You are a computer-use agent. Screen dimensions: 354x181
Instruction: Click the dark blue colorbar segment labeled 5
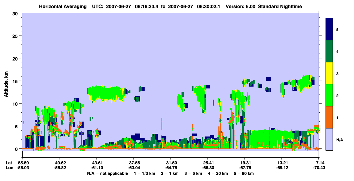[x=329, y=29]
